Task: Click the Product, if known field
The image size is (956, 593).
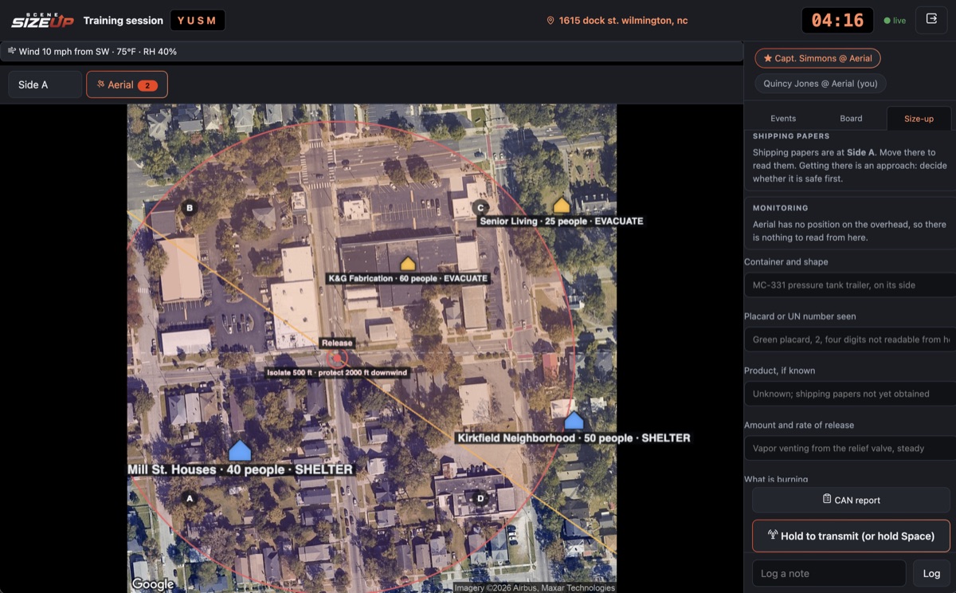Action: [x=849, y=393]
